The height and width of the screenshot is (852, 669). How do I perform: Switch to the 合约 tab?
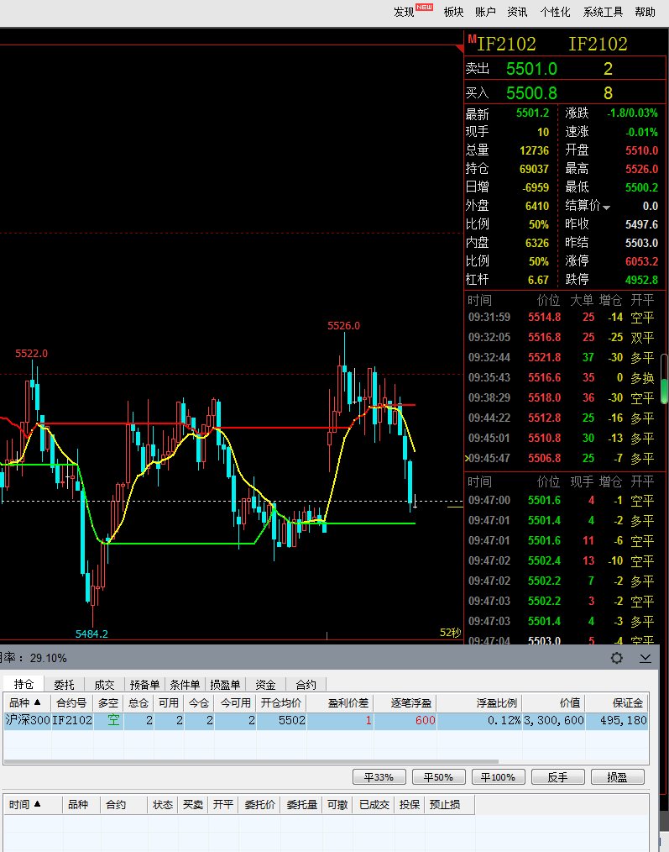306,685
